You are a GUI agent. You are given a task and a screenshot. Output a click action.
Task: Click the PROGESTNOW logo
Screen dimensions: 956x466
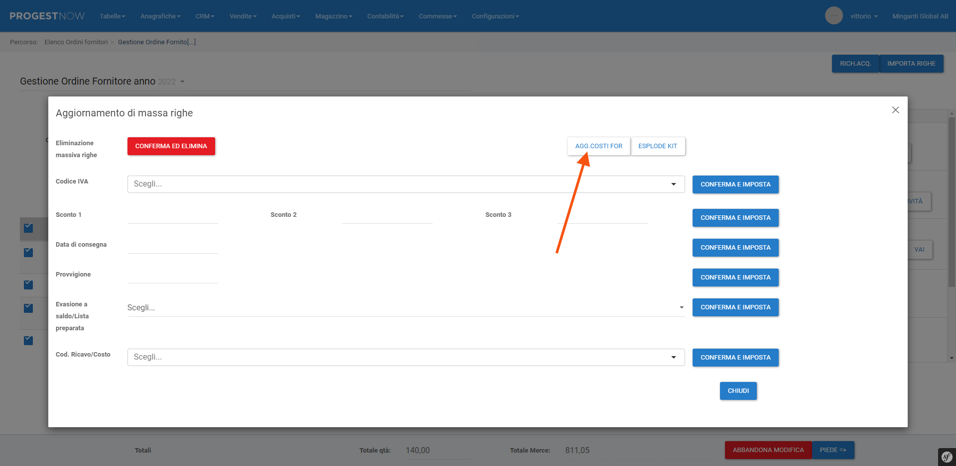[47, 16]
